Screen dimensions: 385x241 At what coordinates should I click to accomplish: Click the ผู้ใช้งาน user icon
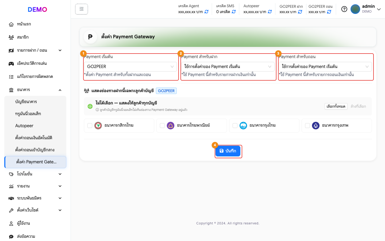pyautogui.click(x=11, y=224)
